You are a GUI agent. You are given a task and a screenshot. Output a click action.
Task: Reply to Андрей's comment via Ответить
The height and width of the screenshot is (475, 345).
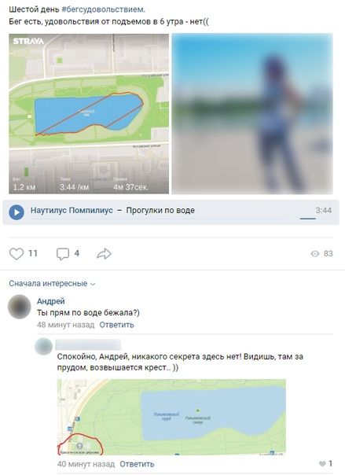(116, 325)
